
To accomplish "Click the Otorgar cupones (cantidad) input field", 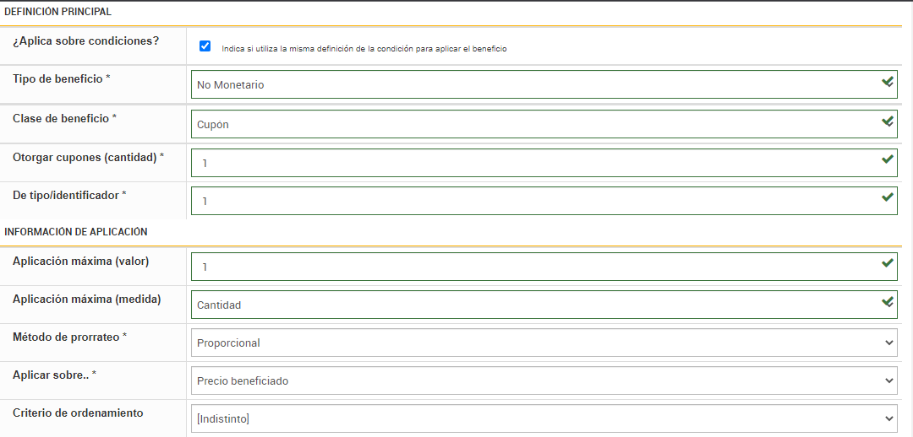I will (x=533, y=163).
